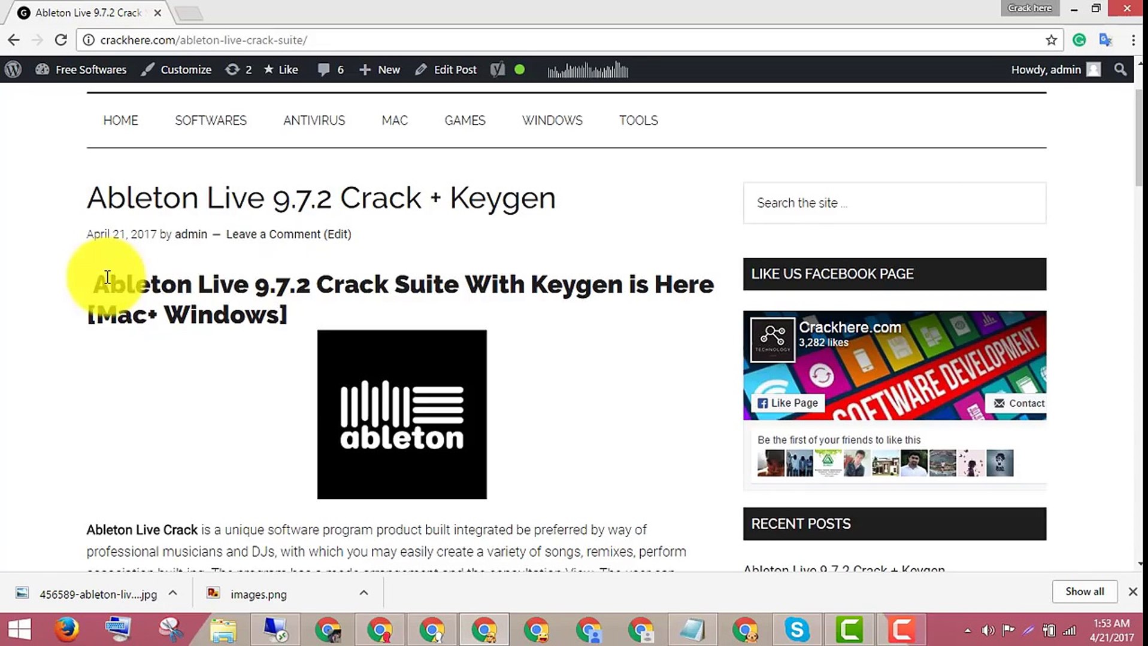Open the GAMES category

tap(465, 120)
